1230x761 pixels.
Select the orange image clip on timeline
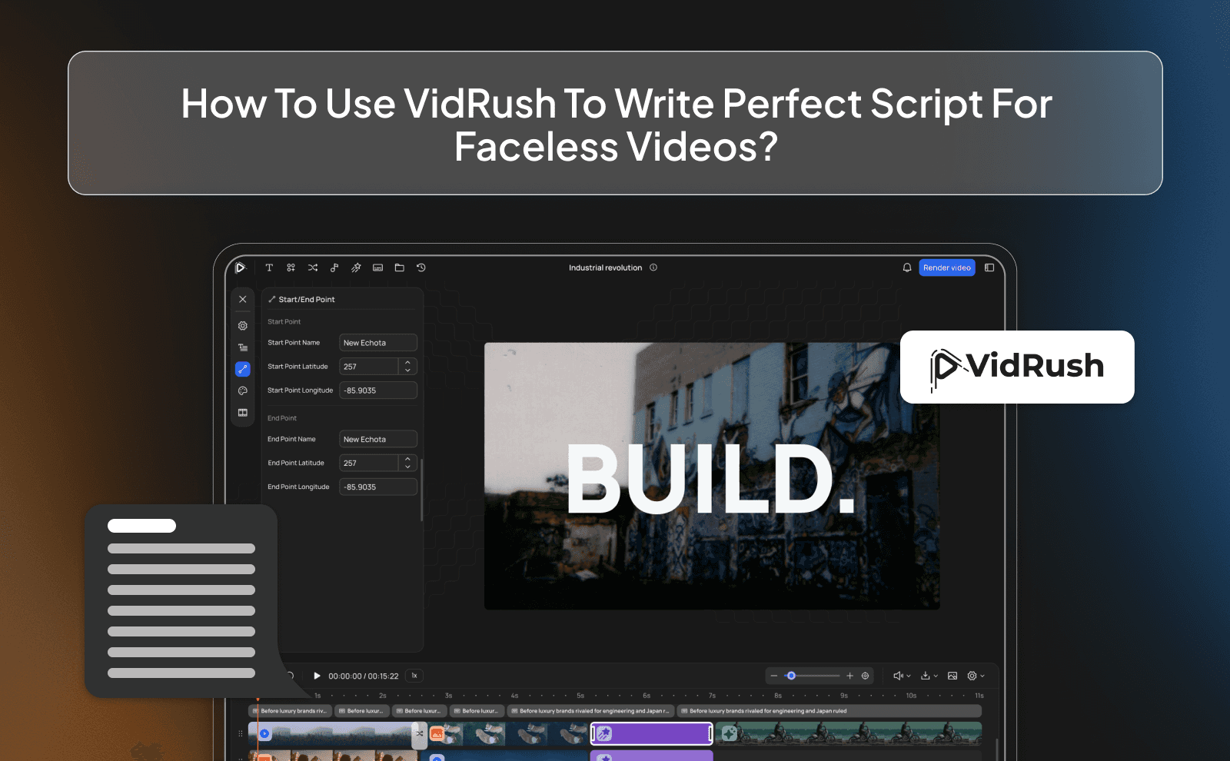point(508,734)
